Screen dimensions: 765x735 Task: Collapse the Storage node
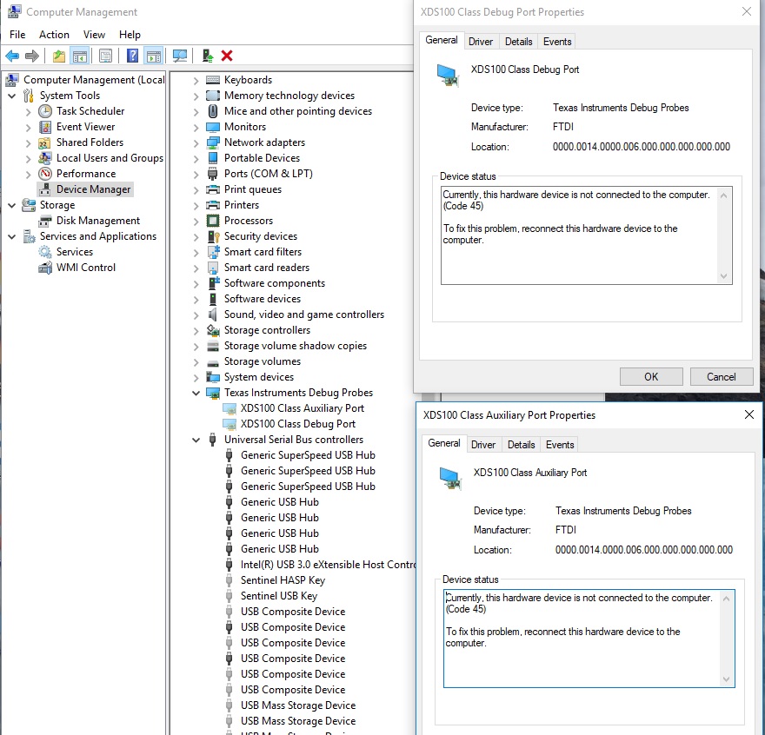click(x=12, y=205)
